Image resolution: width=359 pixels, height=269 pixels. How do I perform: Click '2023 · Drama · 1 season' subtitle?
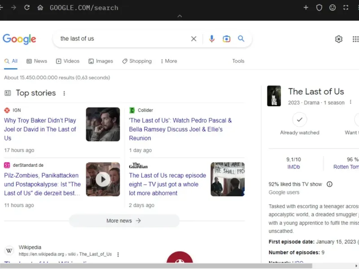point(316,103)
